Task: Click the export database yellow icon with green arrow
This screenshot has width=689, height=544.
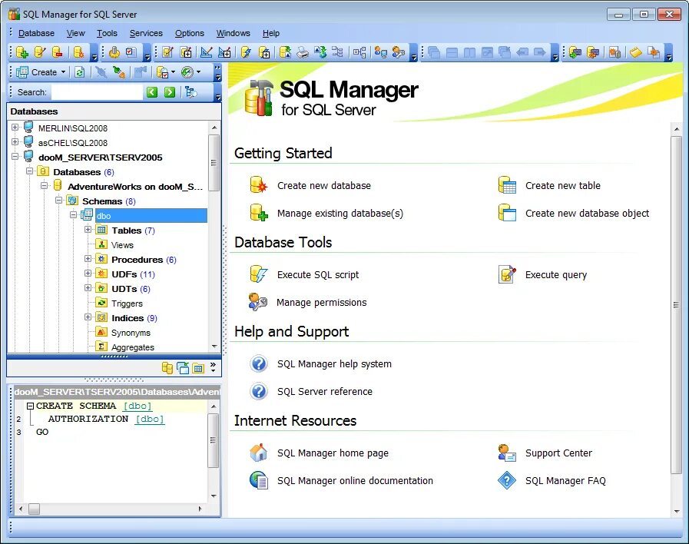Action: tap(285, 52)
